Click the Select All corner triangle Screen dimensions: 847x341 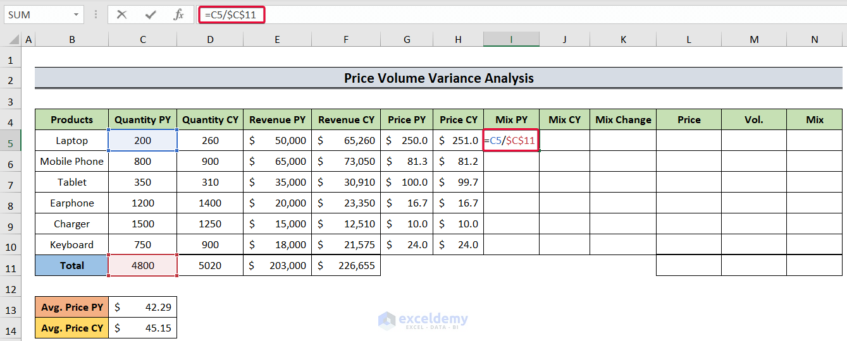(x=13, y=40)
